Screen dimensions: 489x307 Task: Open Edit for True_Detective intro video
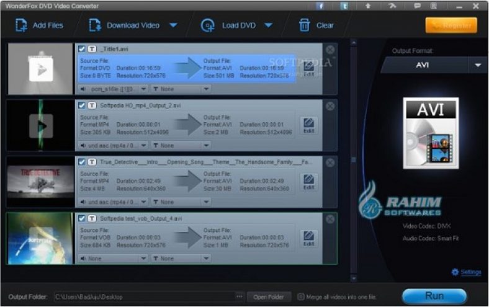308,182
